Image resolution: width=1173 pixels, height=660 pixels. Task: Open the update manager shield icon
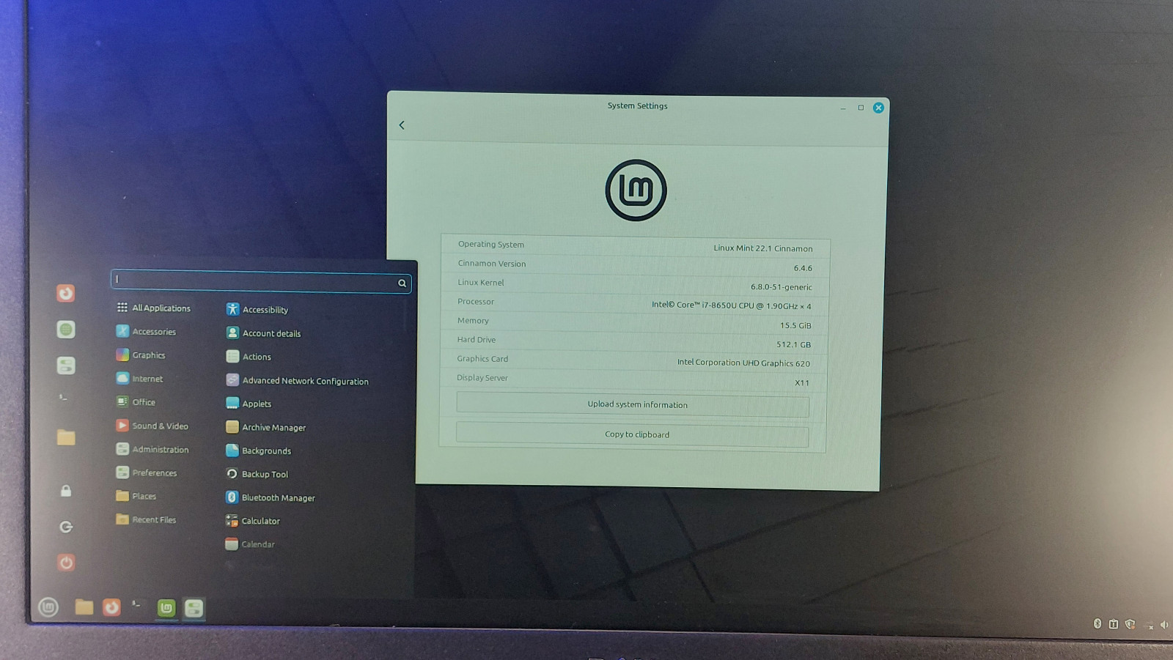(x=1130, y=624)
